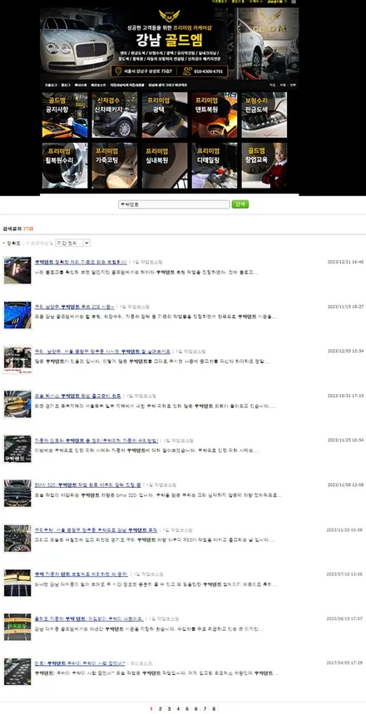Go to results page 4
The width and height of the screenshot is (366, 714).
click(178, 708)
